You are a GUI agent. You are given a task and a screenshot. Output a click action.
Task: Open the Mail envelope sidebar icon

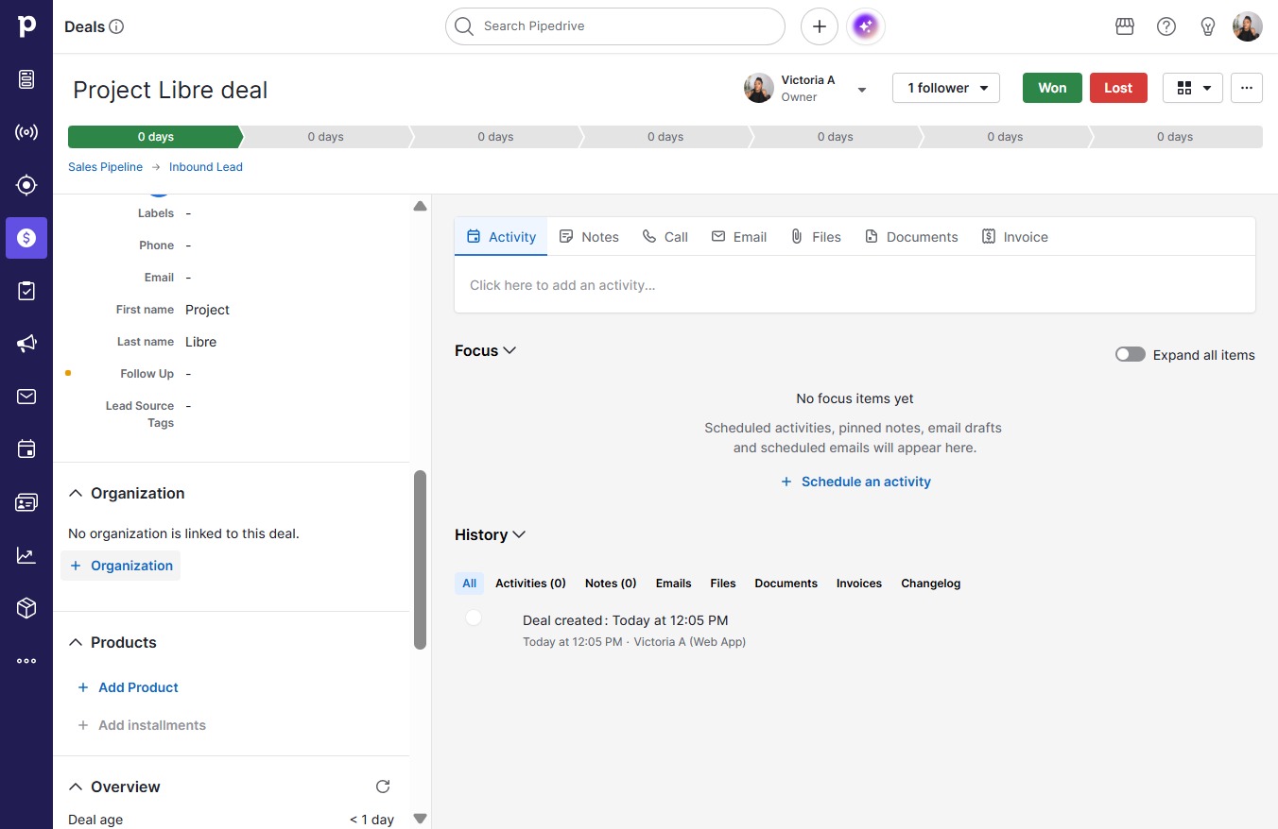click(x=26, y=397)
